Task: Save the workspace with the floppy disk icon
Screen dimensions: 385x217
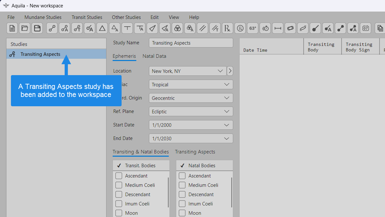Action: coord(37,28)
